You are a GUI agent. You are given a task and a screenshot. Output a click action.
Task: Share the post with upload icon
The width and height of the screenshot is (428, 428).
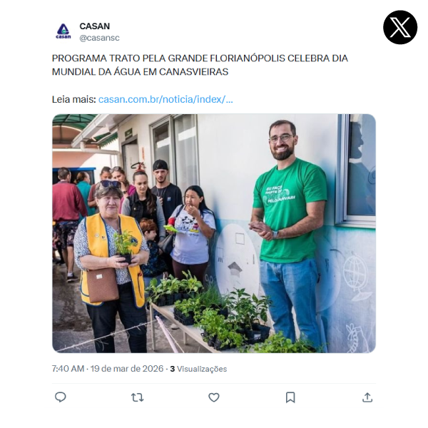click(367, 397)
